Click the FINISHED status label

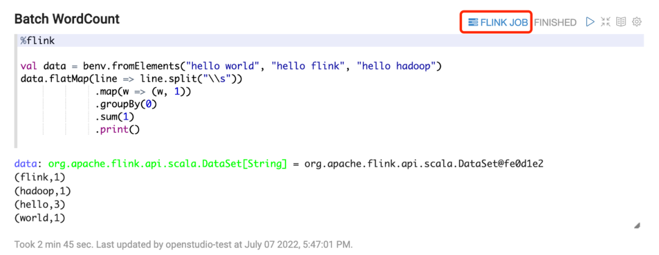555,23
